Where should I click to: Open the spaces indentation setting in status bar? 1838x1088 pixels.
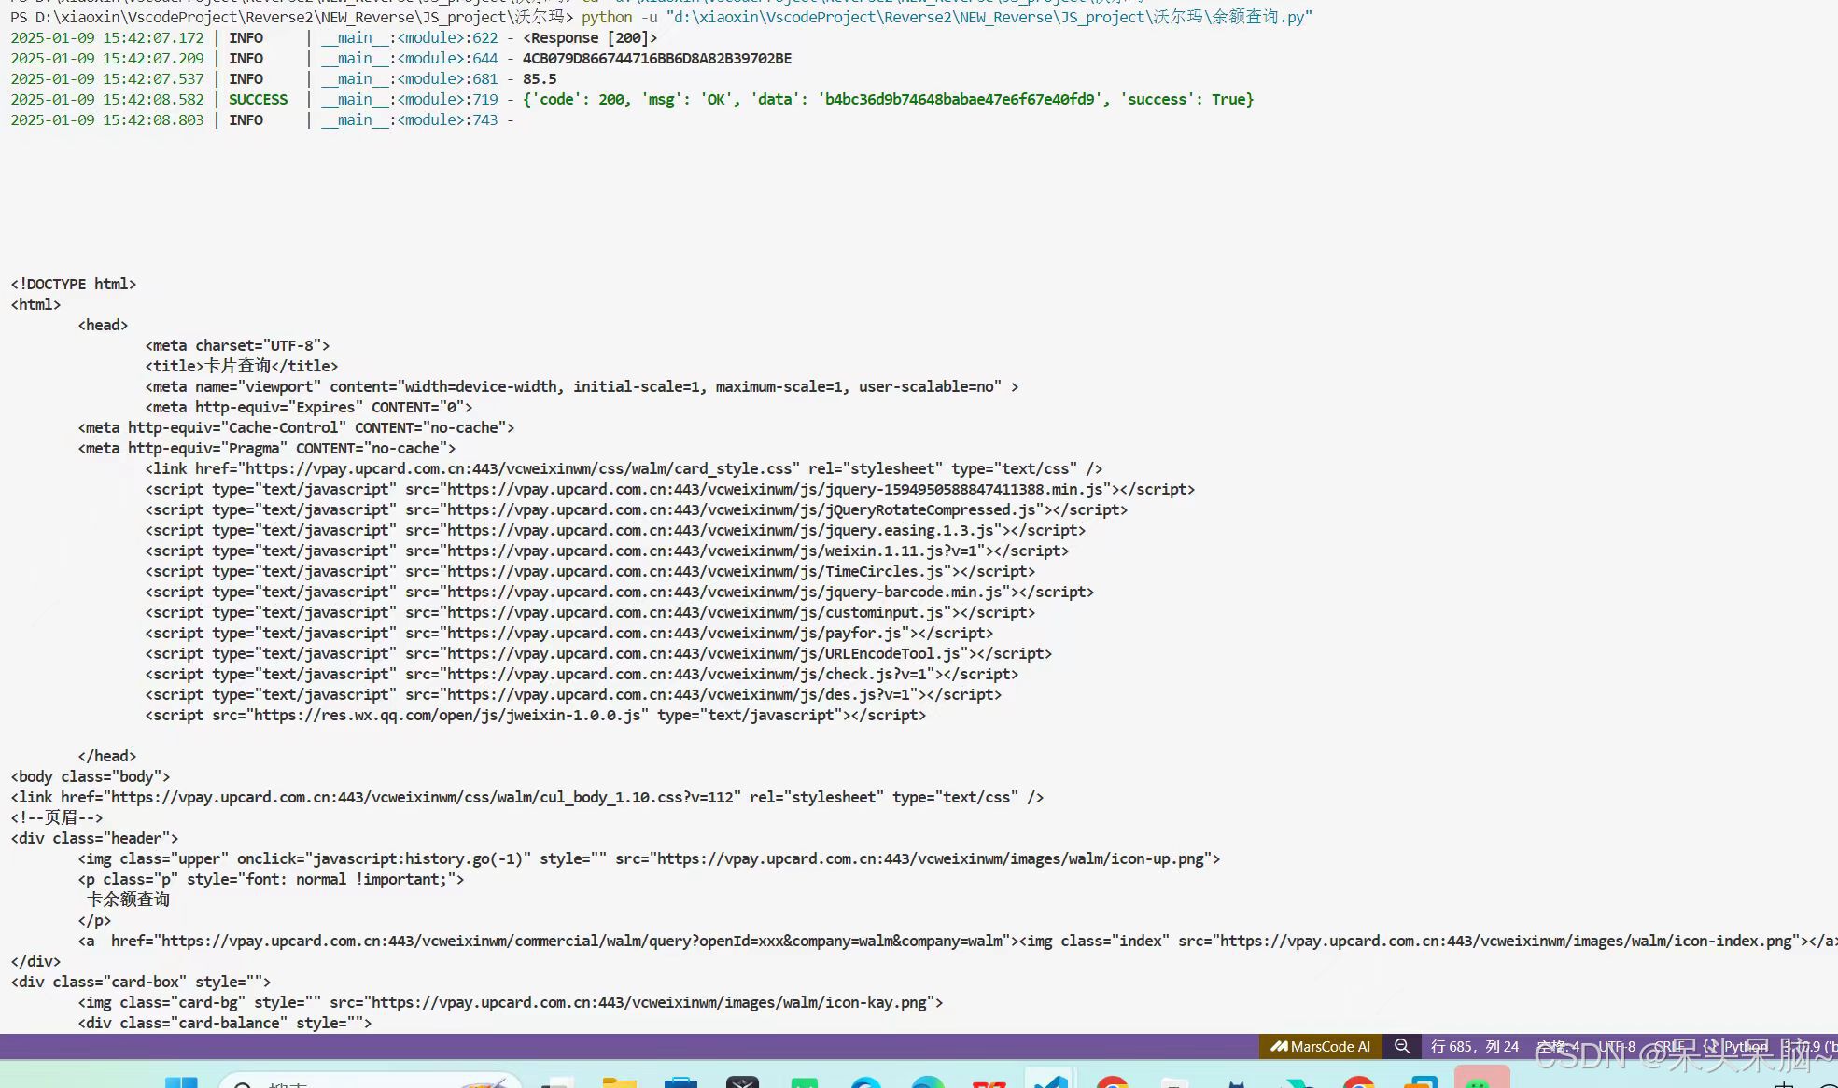pos(1558,1046)
